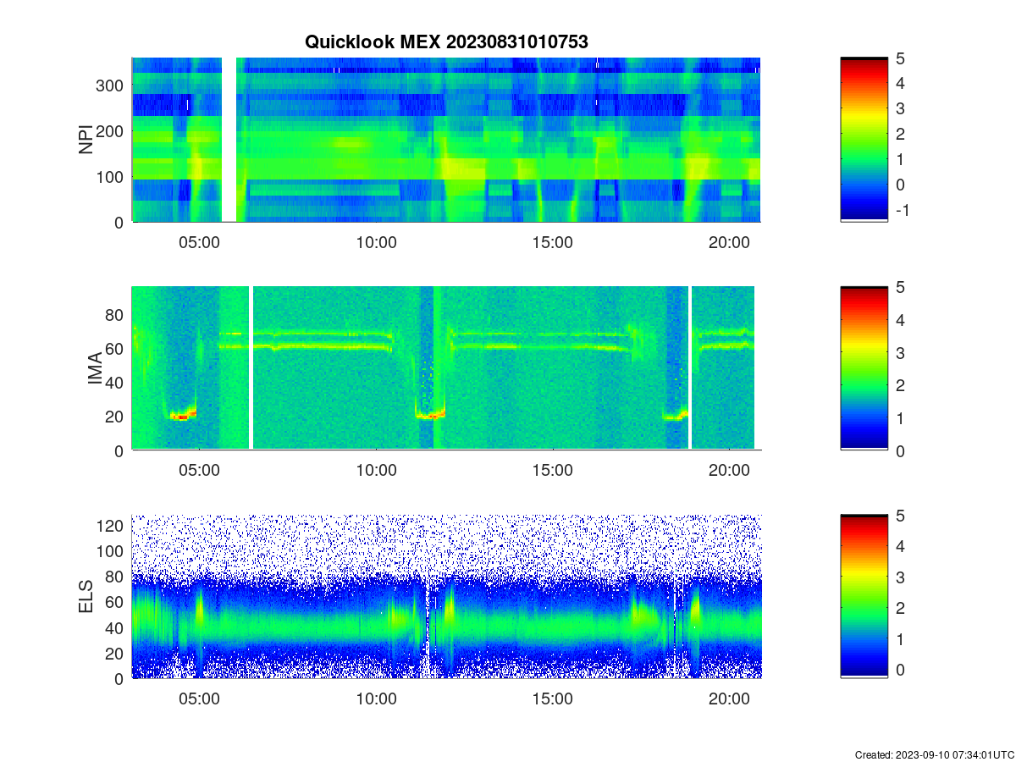Image resolution: width=1016 pixels, height=762 pixels.
Task: Click 10:00 under the NPI plot
Action: pos(376,243)
